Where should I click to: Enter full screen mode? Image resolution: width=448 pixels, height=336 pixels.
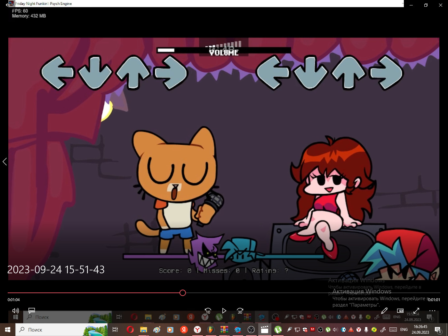(x=416, y=311)
